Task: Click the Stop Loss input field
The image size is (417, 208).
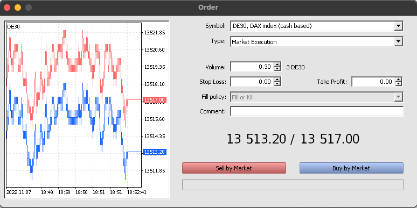Action: click(252, 82)
